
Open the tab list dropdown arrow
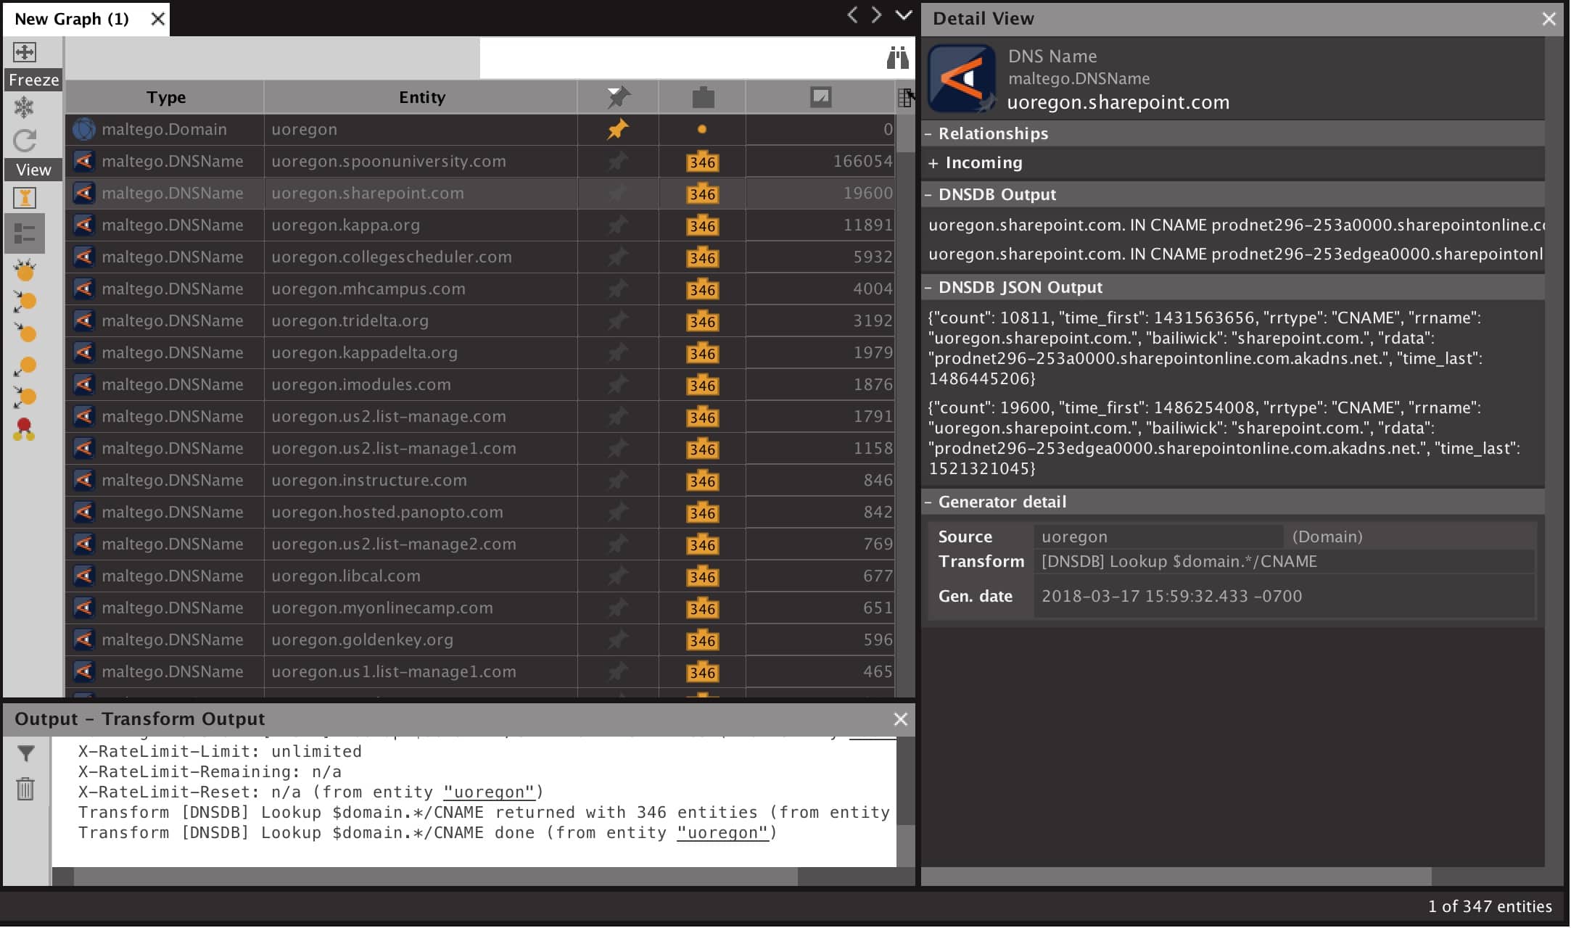click(903, 15)
